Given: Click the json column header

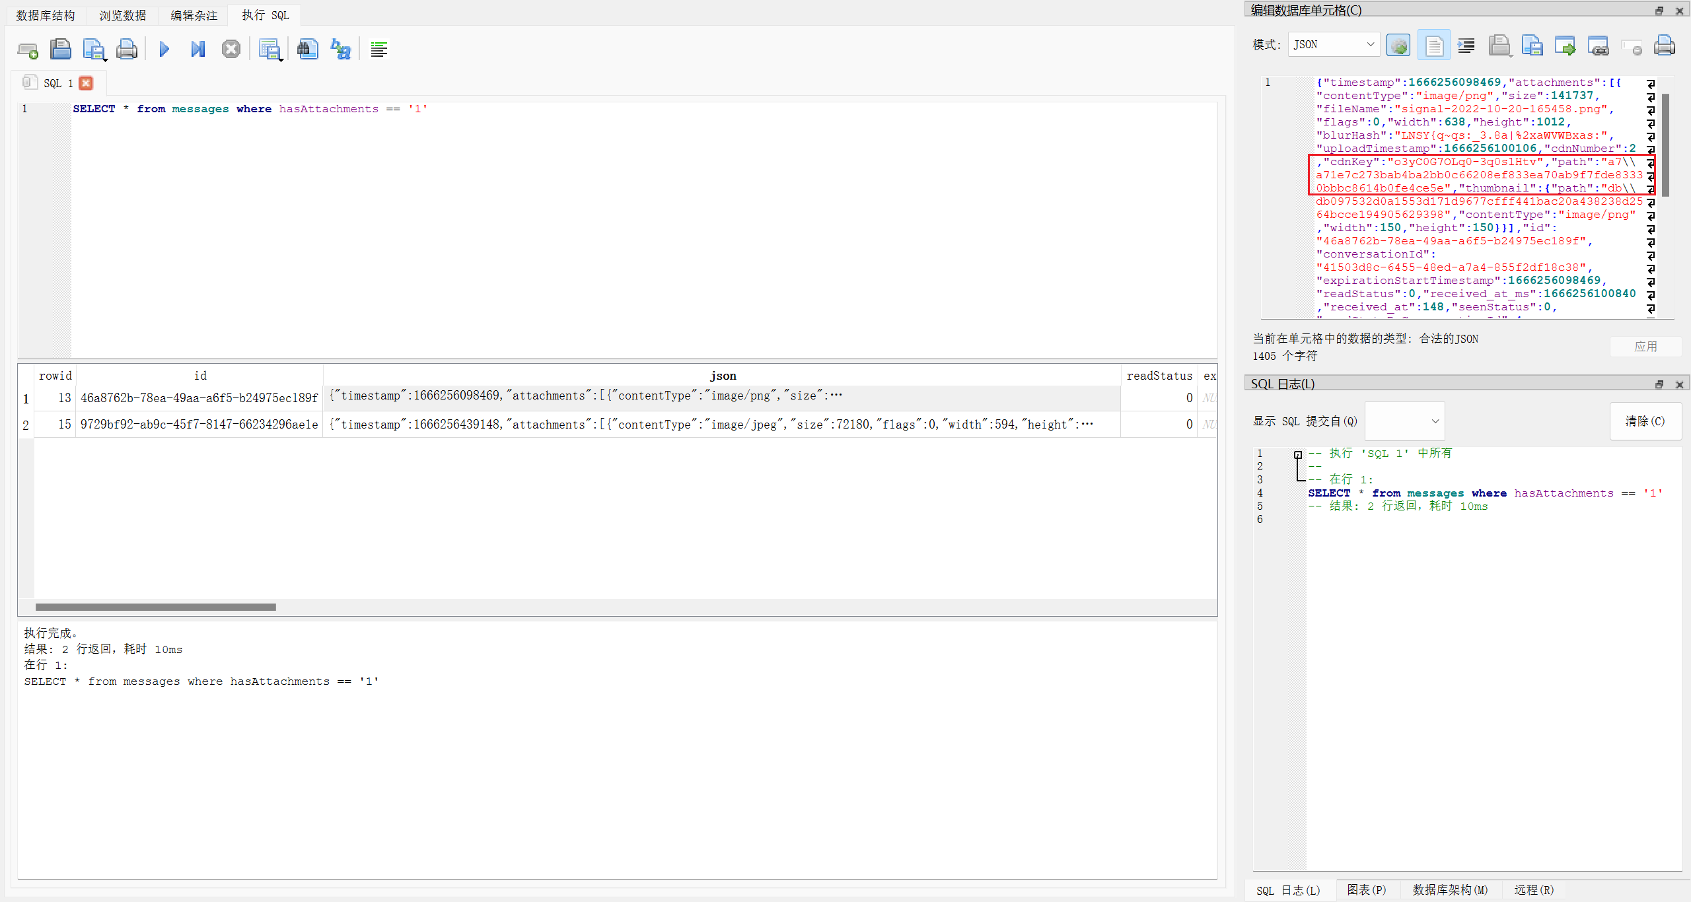Looking at the screenshot, I should coord(723,376).
